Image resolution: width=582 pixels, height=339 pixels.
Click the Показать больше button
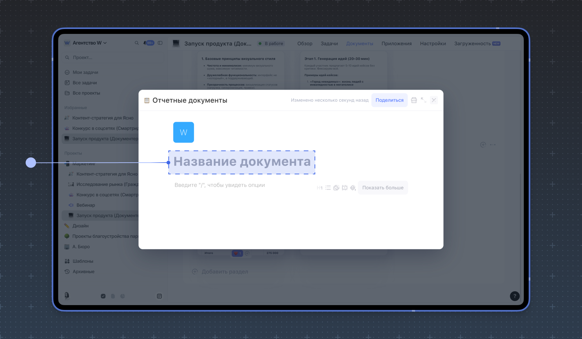[x=383, y=187]
